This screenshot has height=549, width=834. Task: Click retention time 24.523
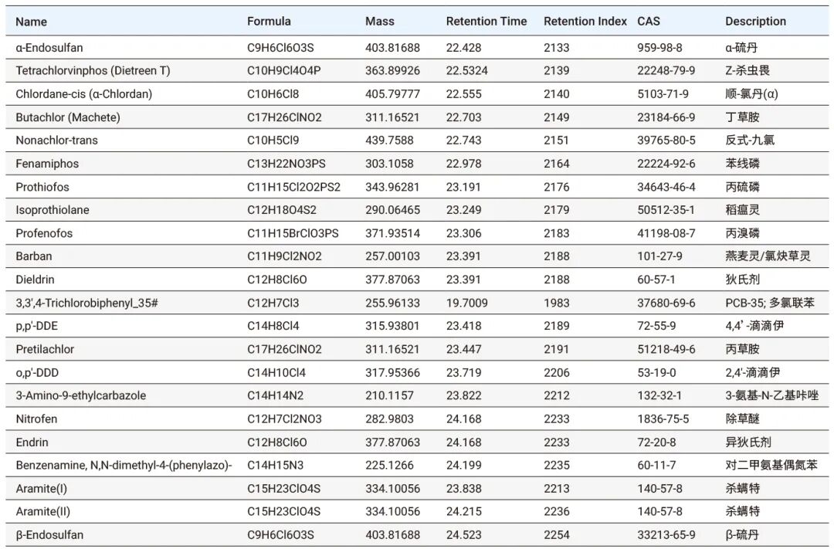(464, 534)
